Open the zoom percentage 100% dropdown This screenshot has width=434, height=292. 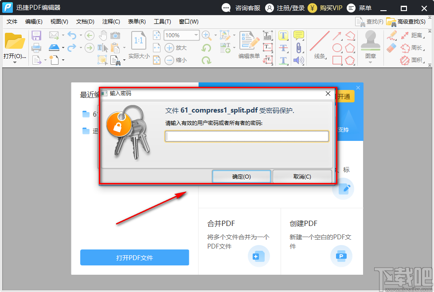coord(196,35)
